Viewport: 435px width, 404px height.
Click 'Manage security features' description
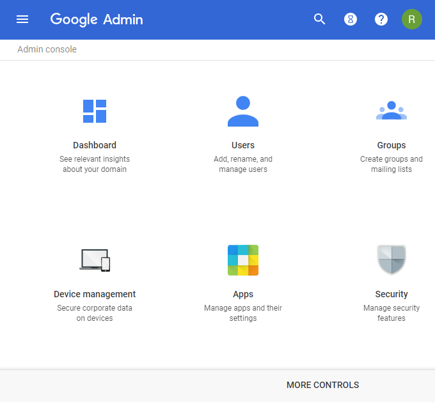tap(391, 313)
